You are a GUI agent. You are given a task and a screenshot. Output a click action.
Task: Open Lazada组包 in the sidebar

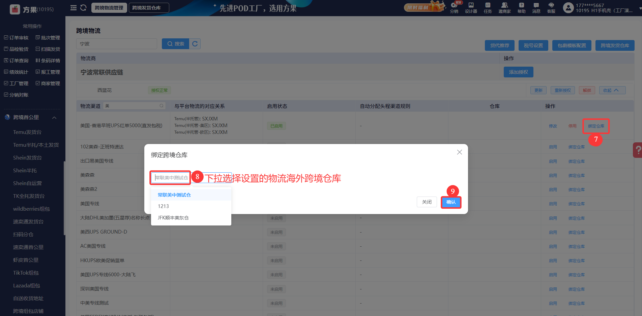[x=26, y=286]
